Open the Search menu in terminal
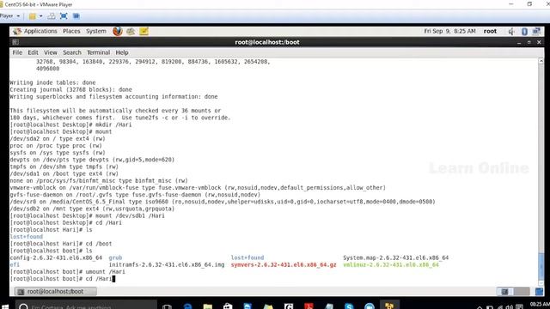 (72, 52)
